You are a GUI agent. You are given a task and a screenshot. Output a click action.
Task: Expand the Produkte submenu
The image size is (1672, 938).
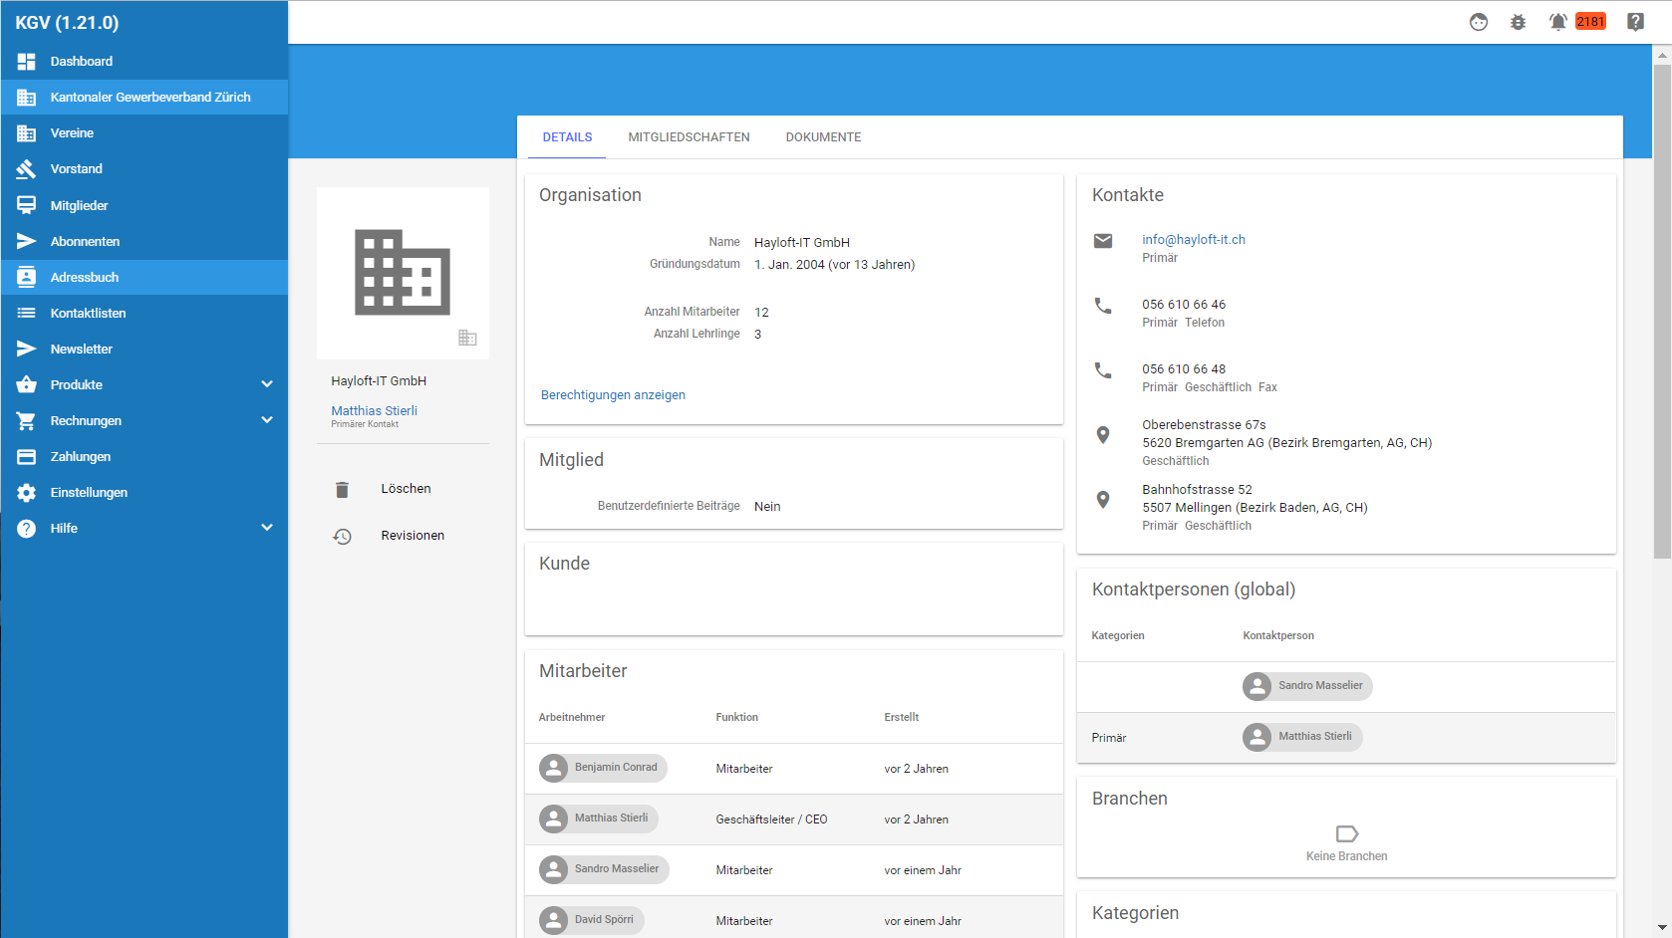[x=266, y=384]
